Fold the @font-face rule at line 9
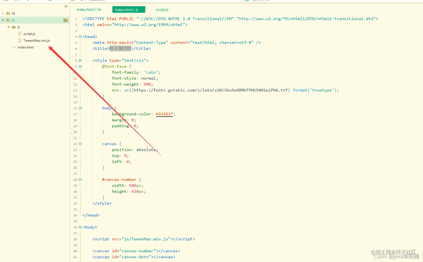The width and height of the screenshot is (423, 262). click(80, 66)
